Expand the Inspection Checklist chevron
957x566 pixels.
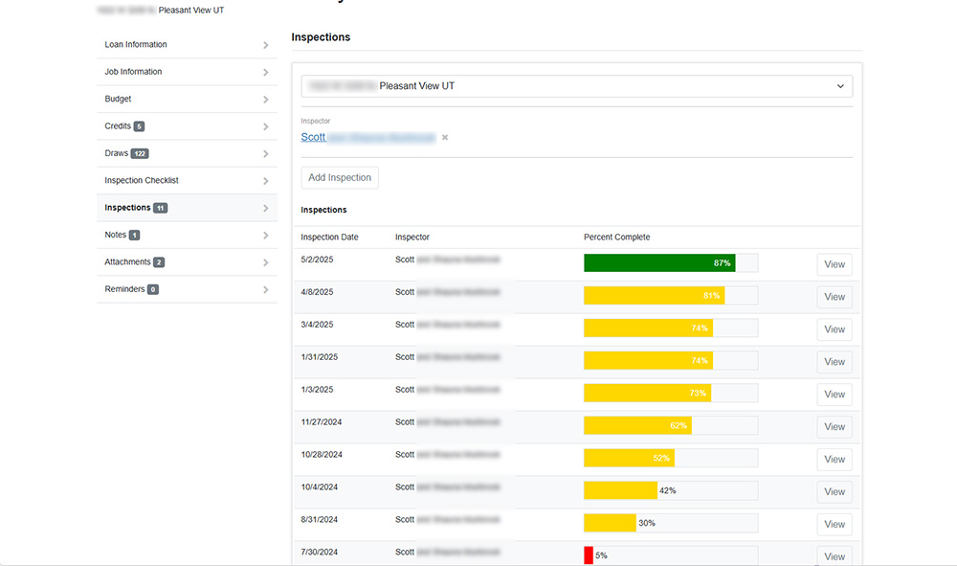pyautogui.click(x=265, y=181)
